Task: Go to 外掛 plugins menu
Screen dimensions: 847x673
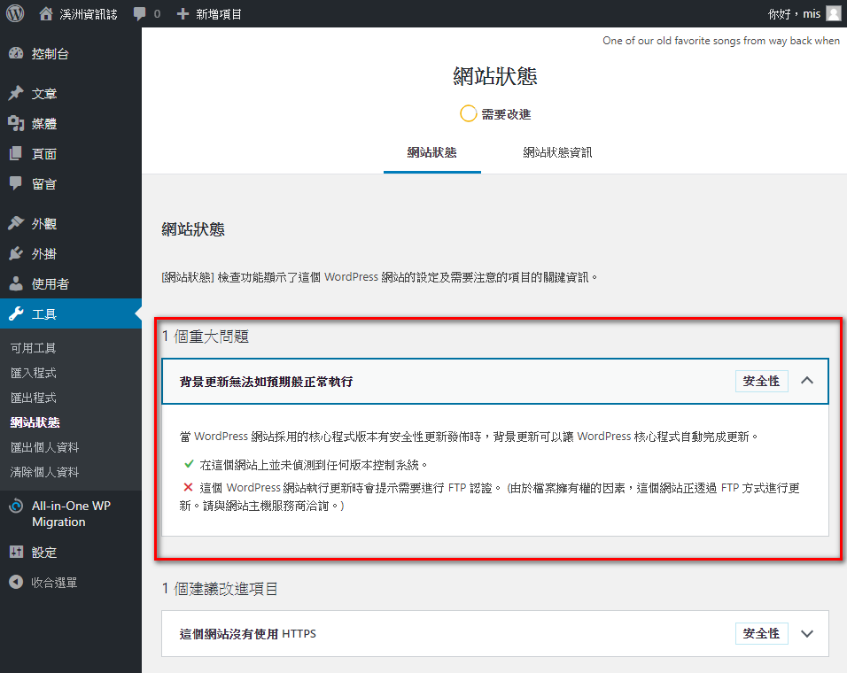Action: 44,254
